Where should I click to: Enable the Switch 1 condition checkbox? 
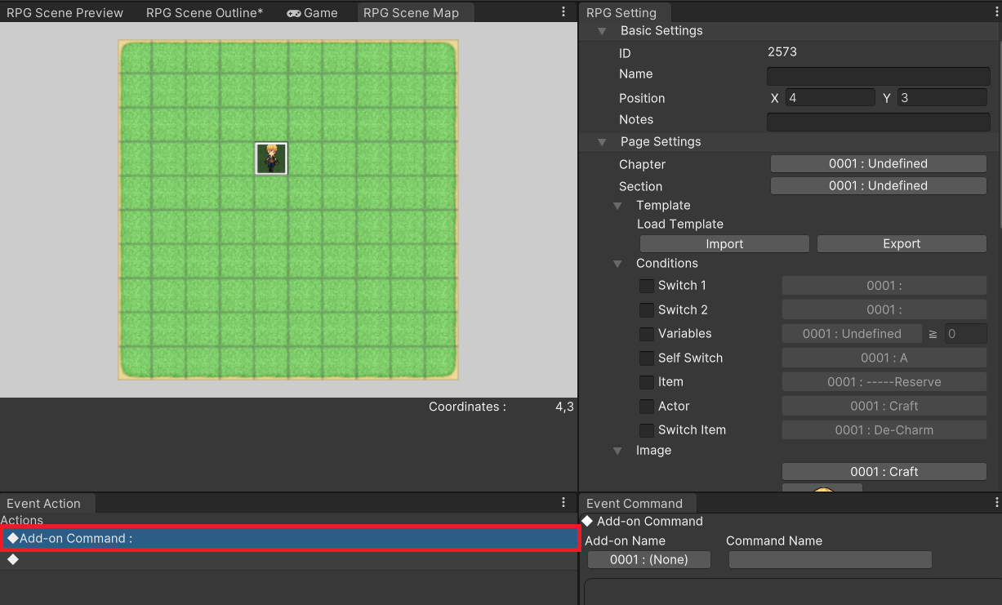[x=646, y=286]
